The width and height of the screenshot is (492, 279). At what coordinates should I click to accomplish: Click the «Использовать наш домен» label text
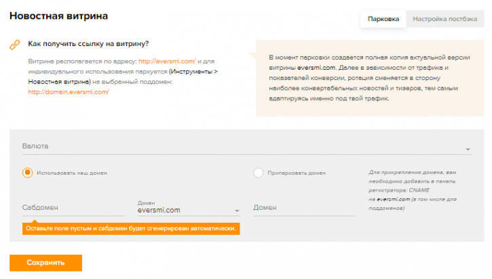pyautogui.click(x=72, y=173)
